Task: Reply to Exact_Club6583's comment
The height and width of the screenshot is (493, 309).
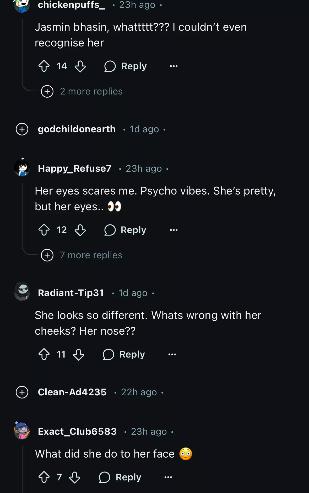Action: click(120, 477)
